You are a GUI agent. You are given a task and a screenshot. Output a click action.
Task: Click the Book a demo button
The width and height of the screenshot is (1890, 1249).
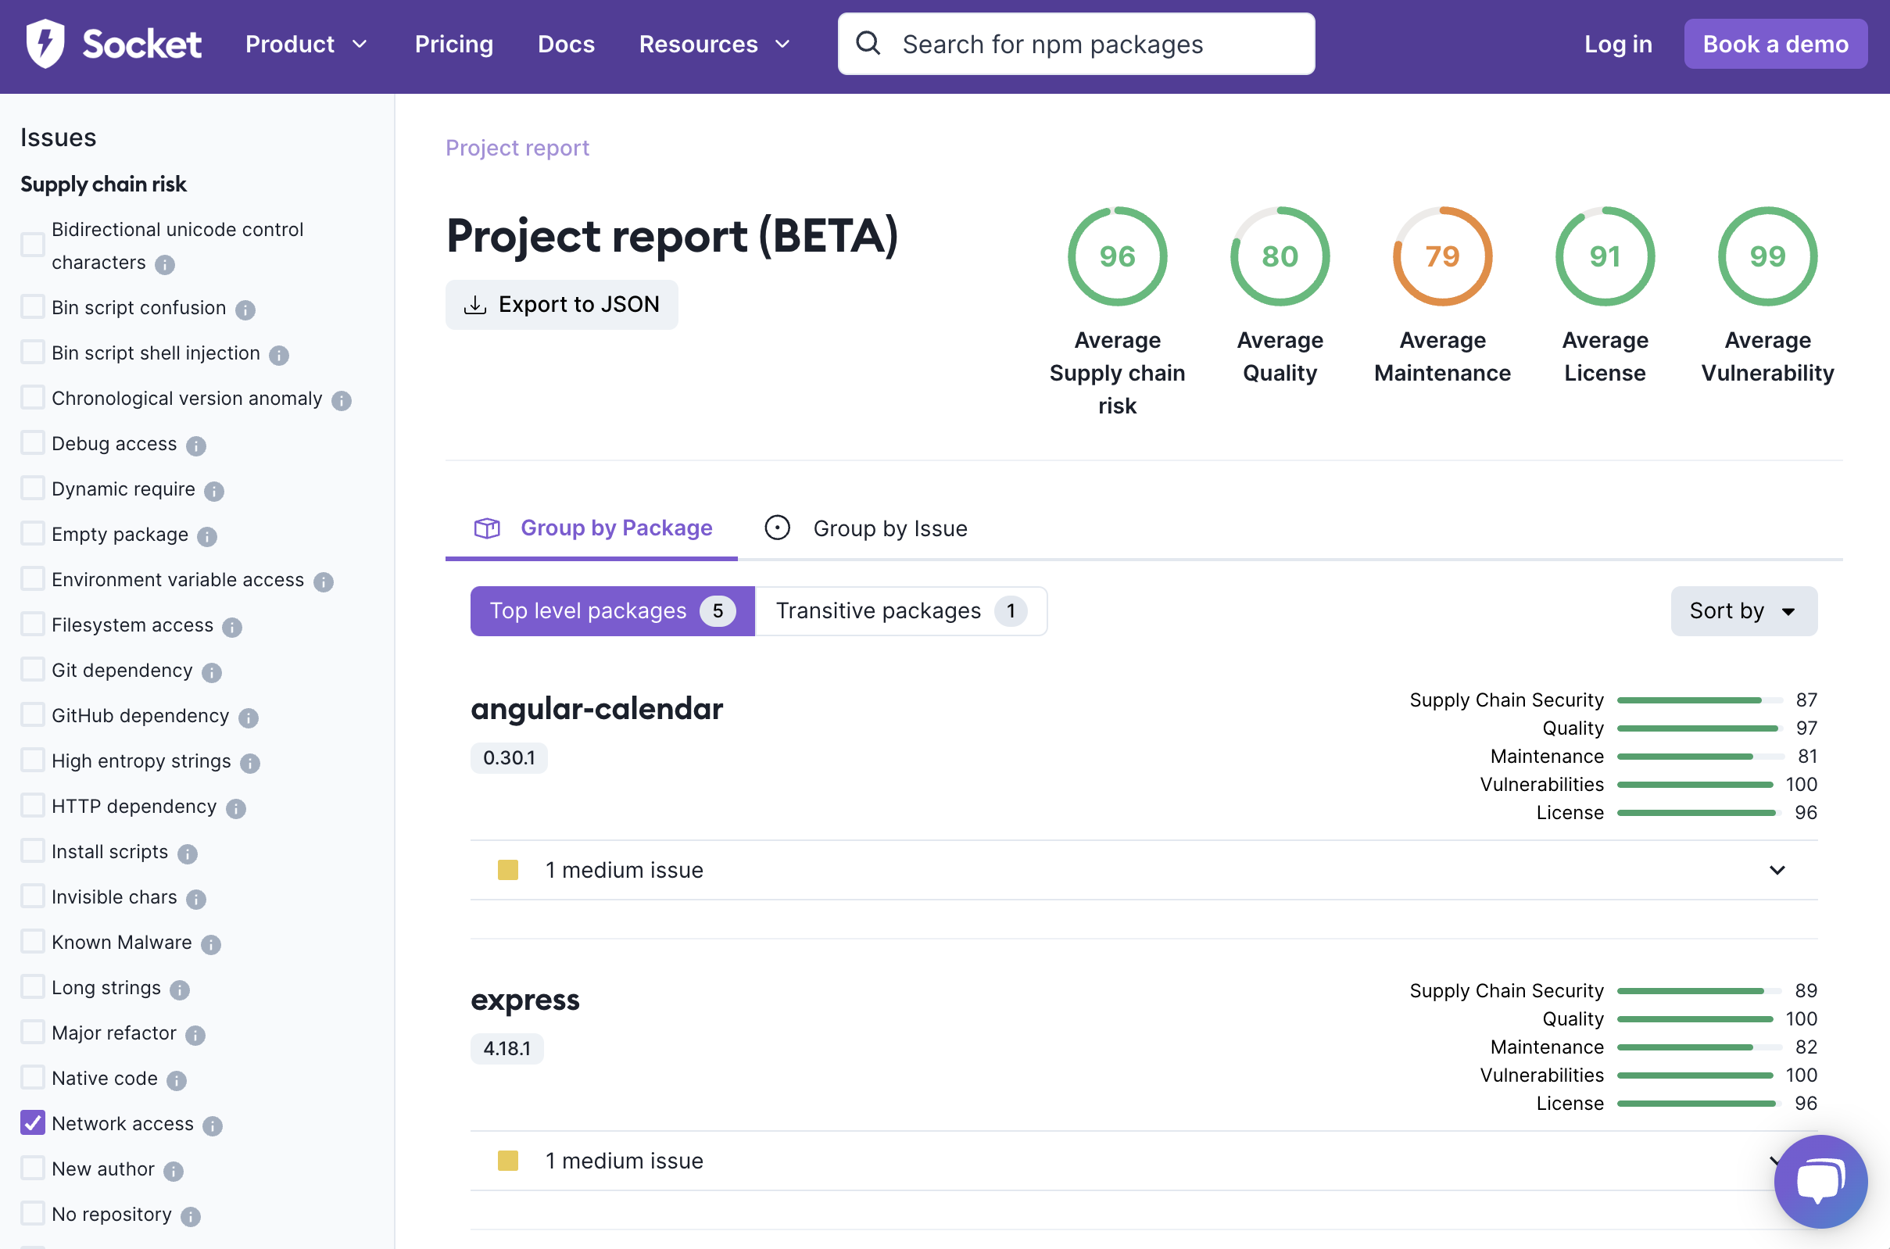[x=1774, y=44]
